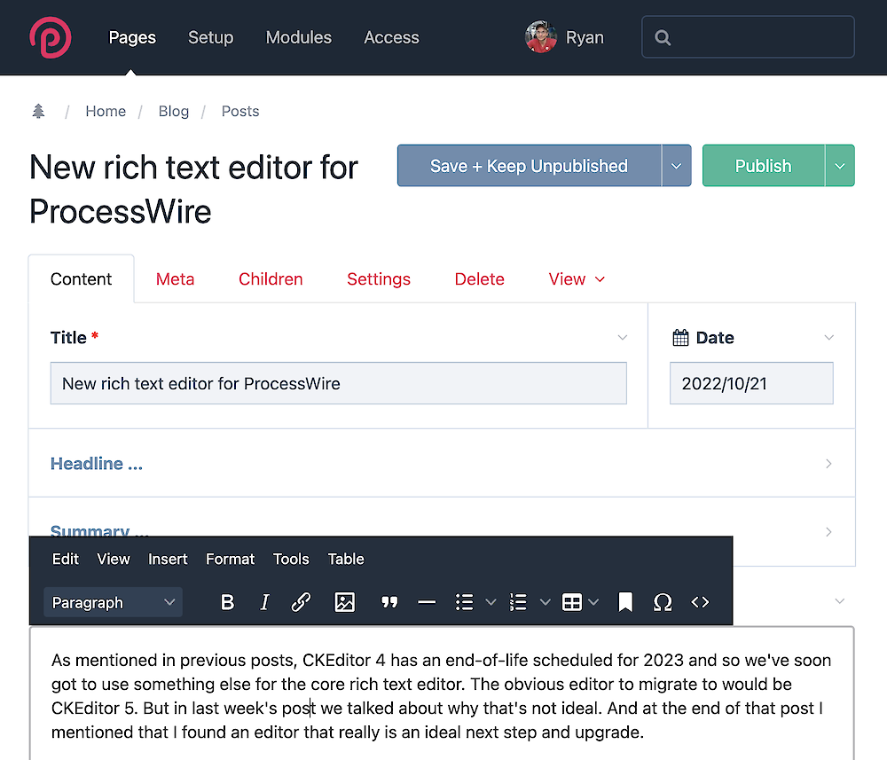Image resolution: width=887 pixels, height=760 pixels.
Task: Open the editor View menu
Action: 114,559
